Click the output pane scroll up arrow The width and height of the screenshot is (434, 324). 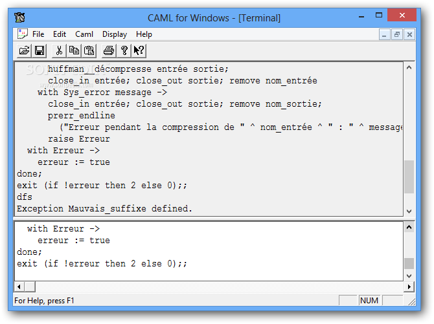coord(409,68)
